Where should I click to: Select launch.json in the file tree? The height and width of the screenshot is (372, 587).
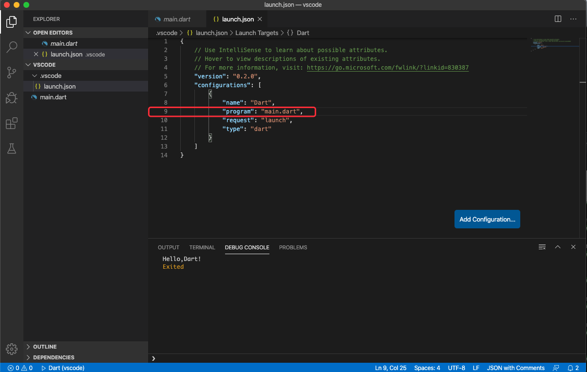[x=86, y=86]
